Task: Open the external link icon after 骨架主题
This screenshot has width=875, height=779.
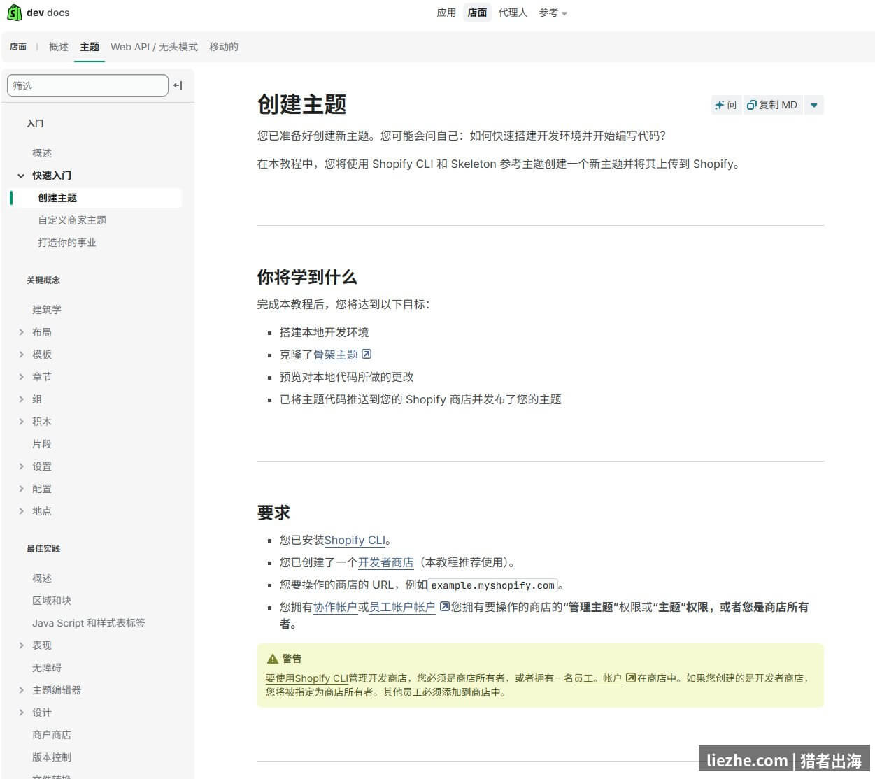Action: pyautogui.click(x=367, y=354)
